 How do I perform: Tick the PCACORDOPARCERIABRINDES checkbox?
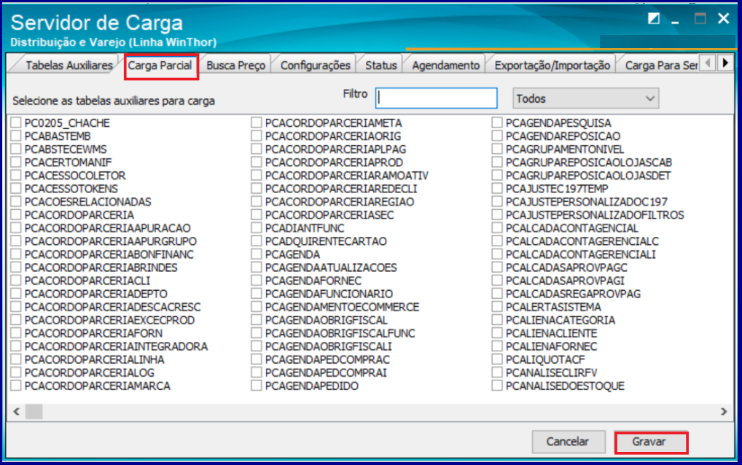16,267
